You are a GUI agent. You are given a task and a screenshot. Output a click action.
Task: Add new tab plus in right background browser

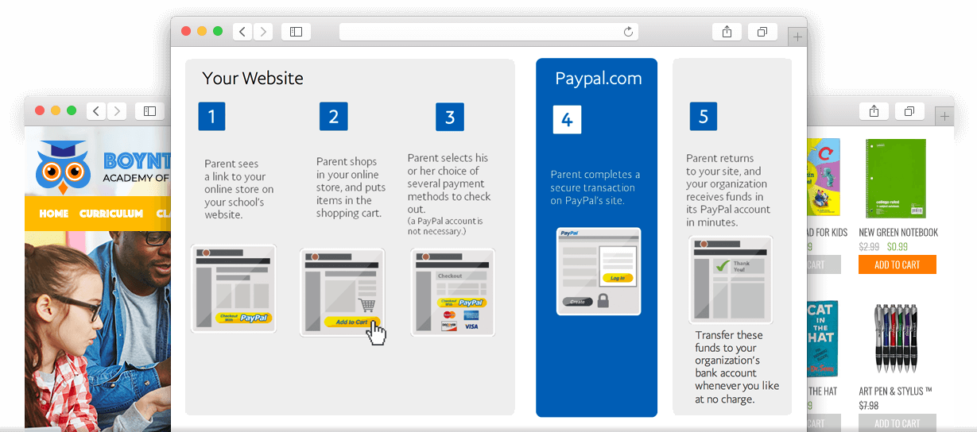pos(944,116)
